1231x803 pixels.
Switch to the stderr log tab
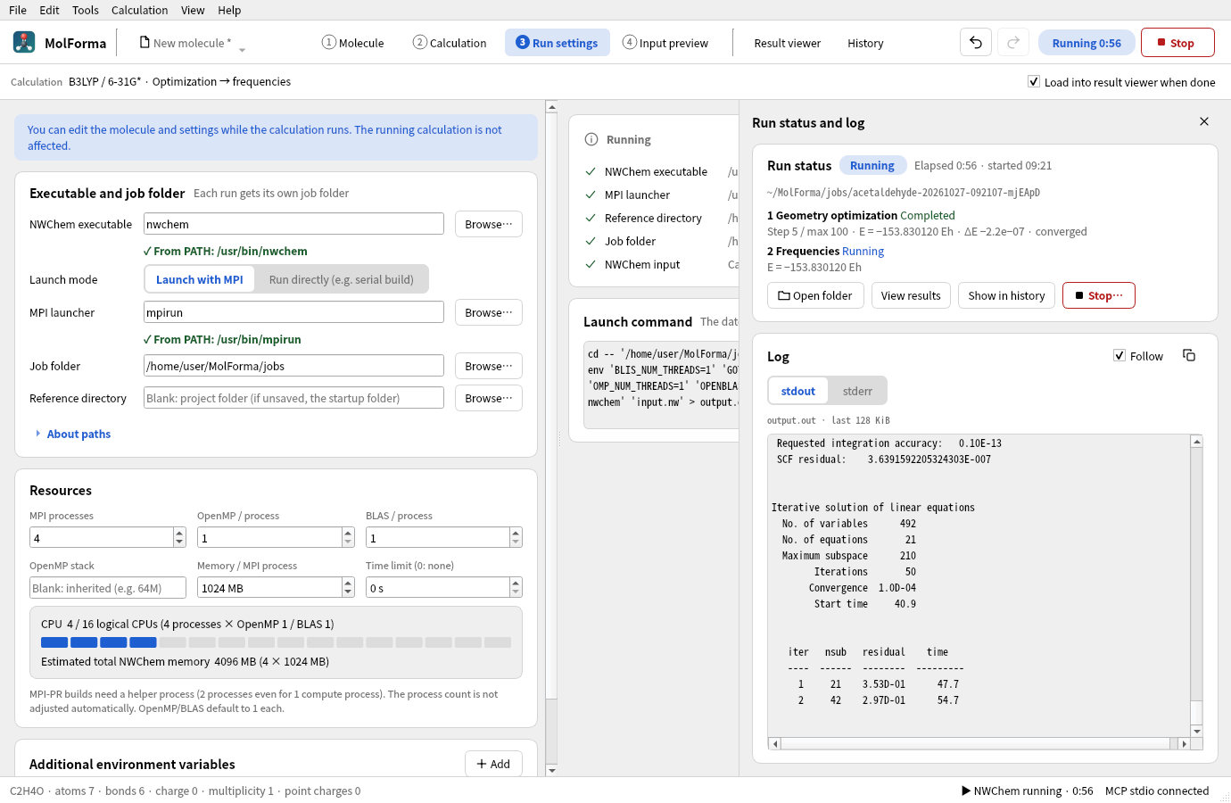[857, 391]
